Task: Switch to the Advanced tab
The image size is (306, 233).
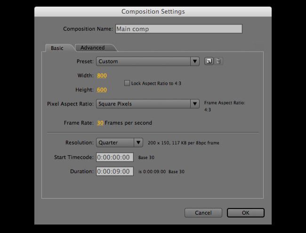Action: 93,48
